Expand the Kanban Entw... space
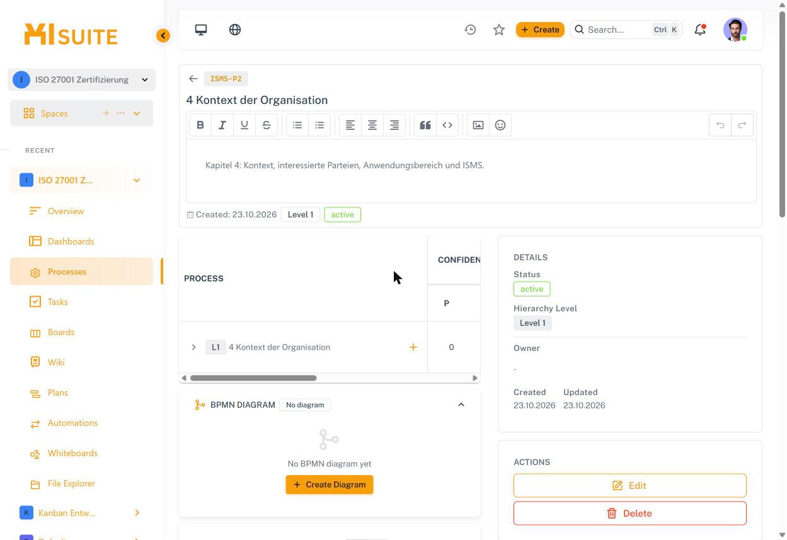This screenshot has width=787, height=540. click(x=137, y=513)
